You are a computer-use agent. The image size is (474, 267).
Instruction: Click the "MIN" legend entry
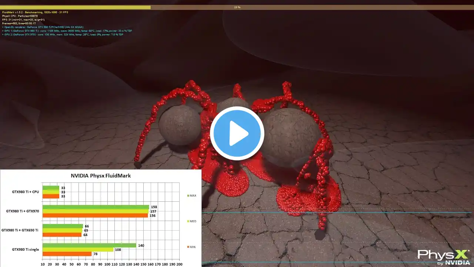click(x=191, y=247)
